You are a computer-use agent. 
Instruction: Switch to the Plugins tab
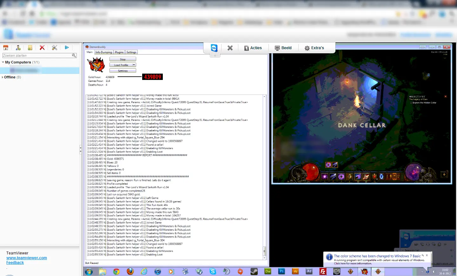[119, 52]
